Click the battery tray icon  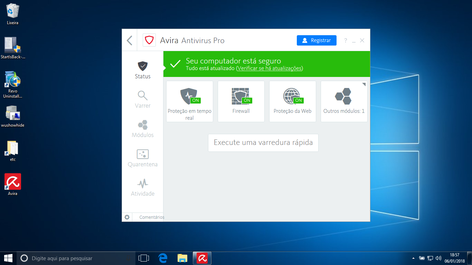pyautogui.click(x=422, y=258)
